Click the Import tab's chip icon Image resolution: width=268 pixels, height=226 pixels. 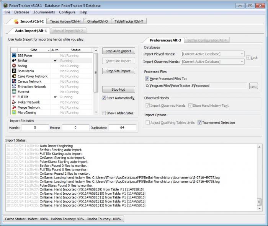(16, 21)
